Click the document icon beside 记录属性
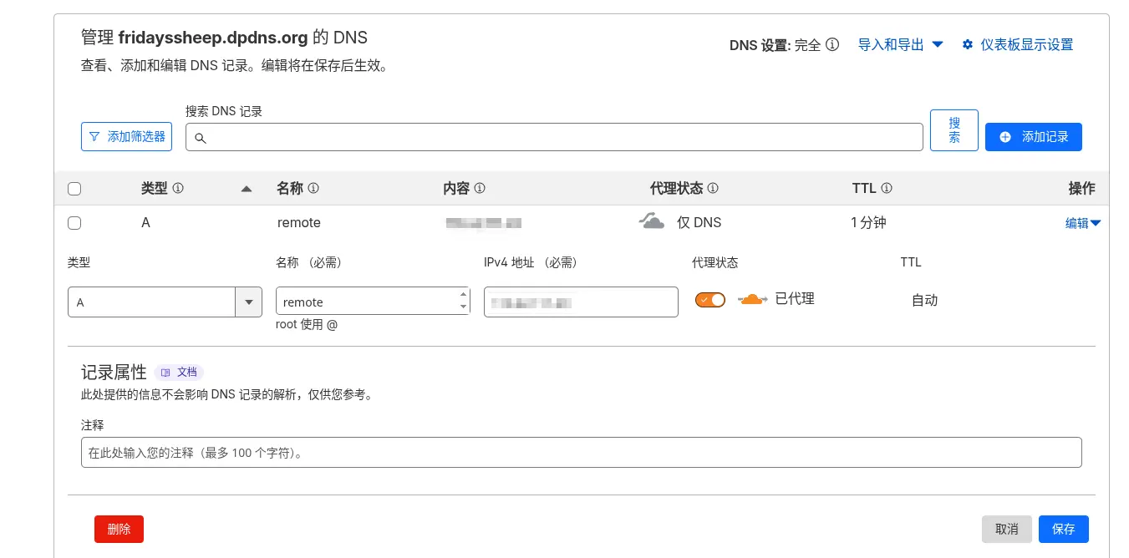The width and height of the screenshot is (1129, 558). [166, 373]
